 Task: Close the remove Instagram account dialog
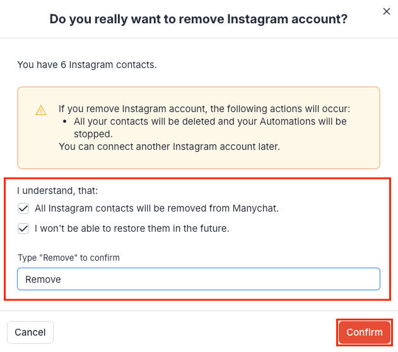click(x=386, y=11)
